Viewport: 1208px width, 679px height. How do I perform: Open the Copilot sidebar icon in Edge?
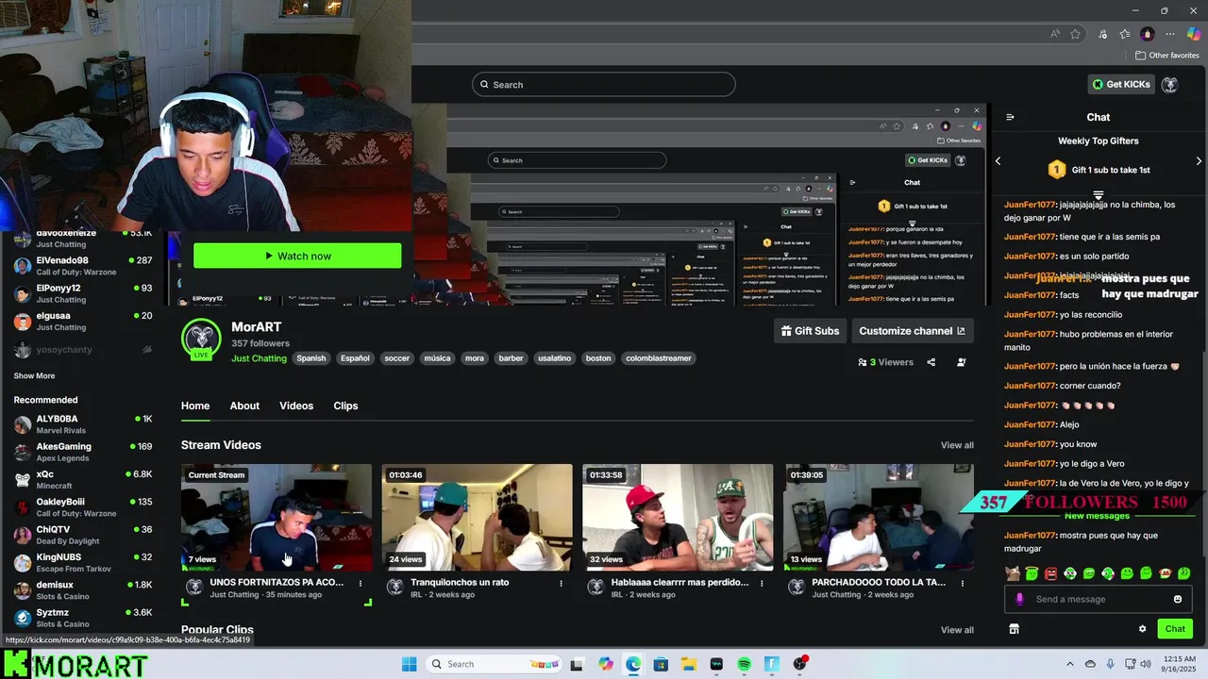pyautogui.click(x=1193, y=34)
